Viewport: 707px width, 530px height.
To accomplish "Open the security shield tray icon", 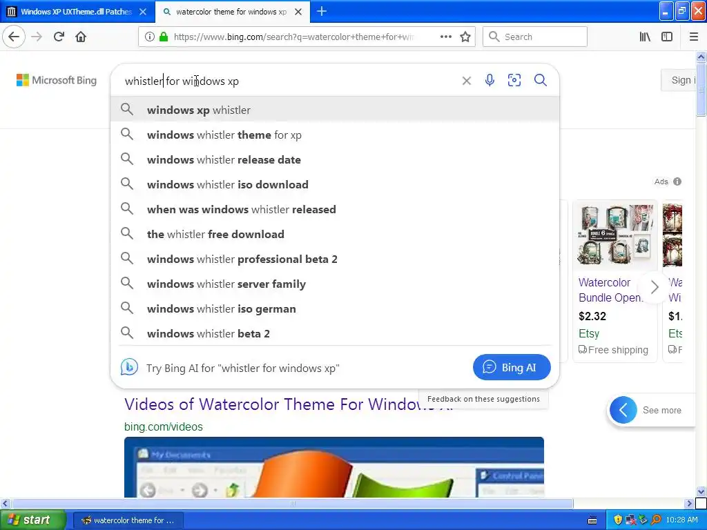I will click(618, 520).
